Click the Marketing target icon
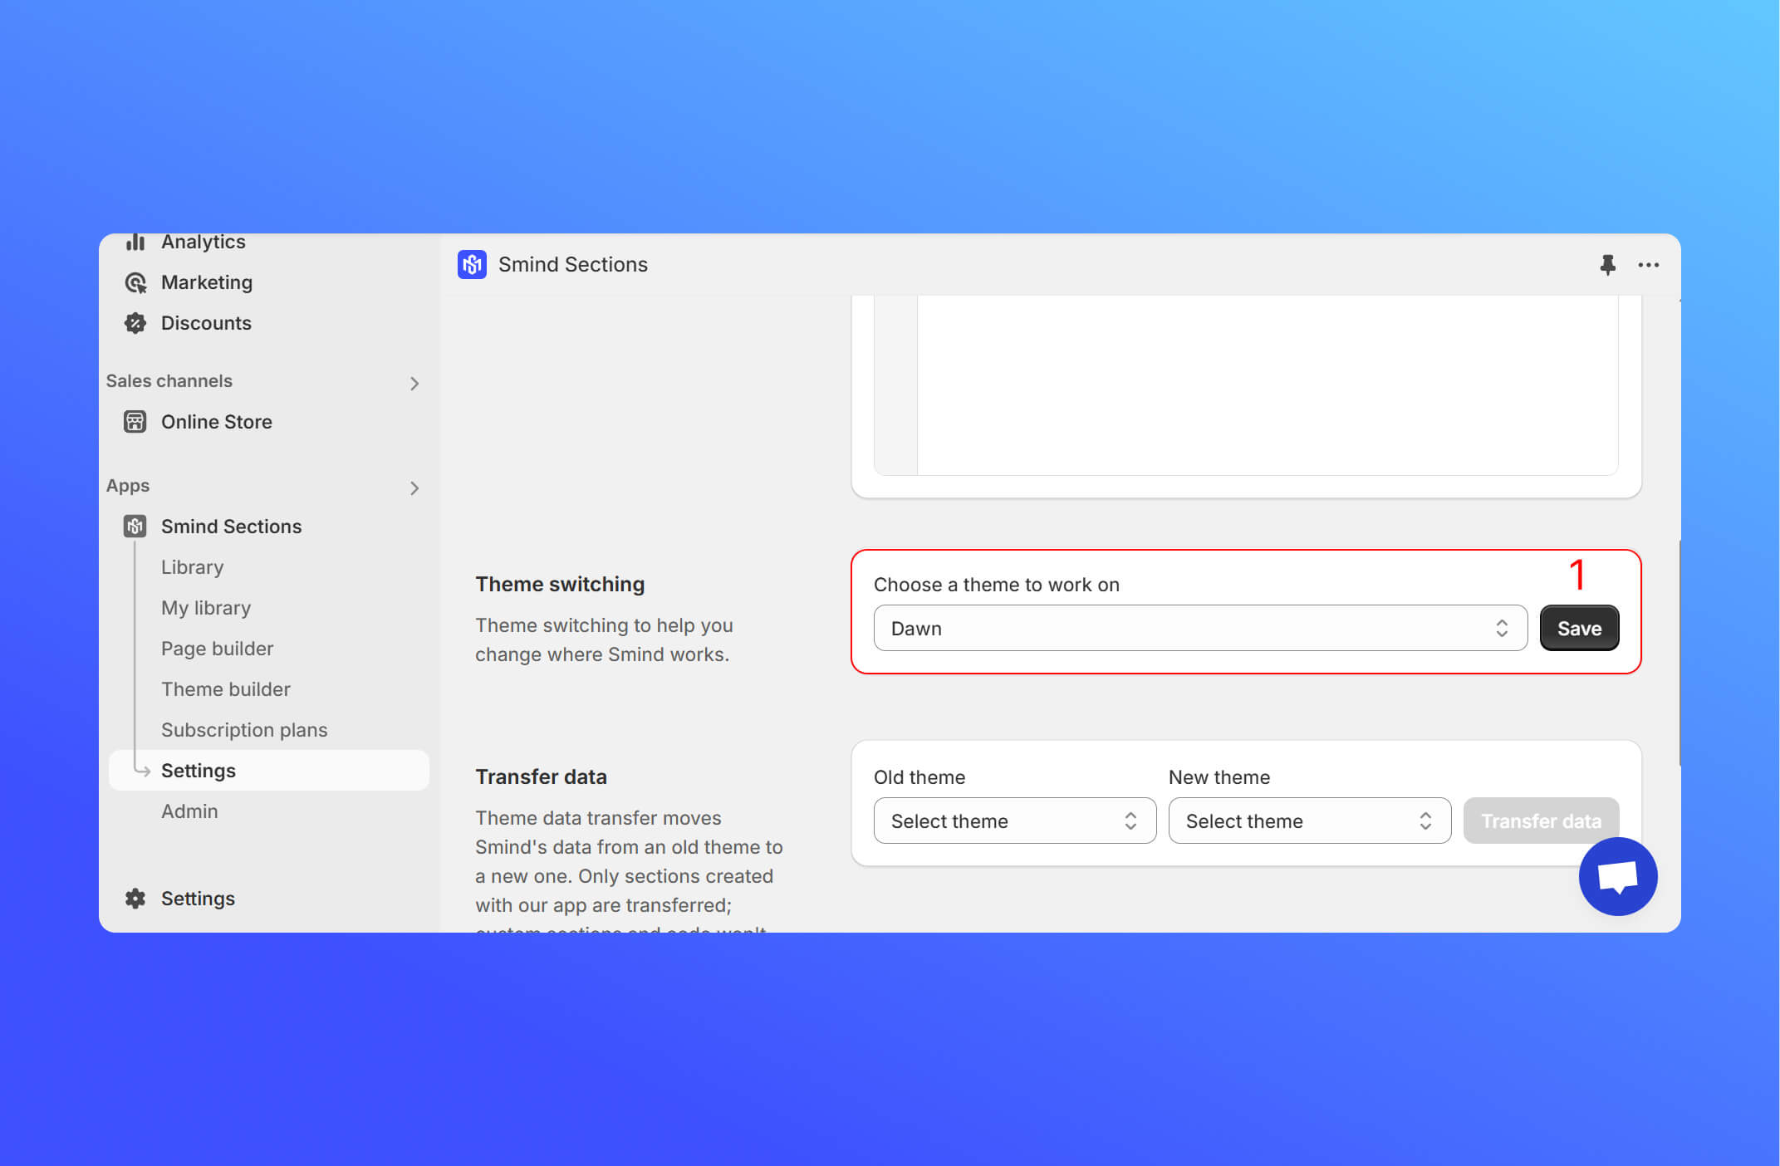Screen dimensions: 1780x1166 click(135, 282)
